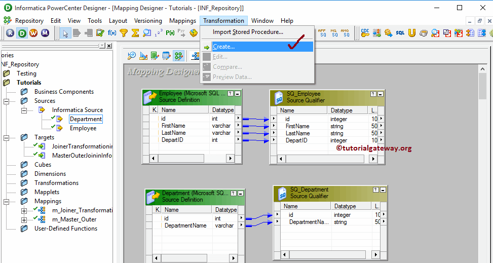Screen dimensions: 493x263
Task: Click the help icon on SQ_Employee box
Action: 373,94
